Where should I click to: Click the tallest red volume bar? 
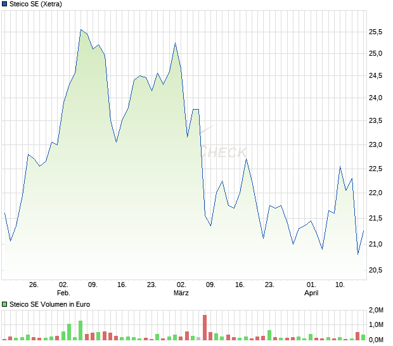point(205,328)
